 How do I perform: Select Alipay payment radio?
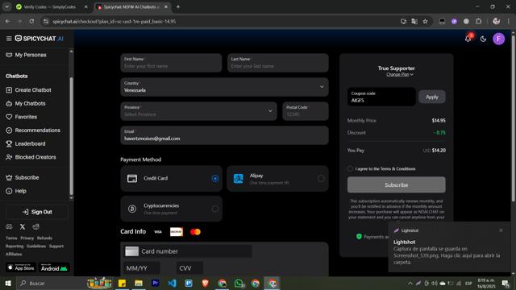click(321, 179)
